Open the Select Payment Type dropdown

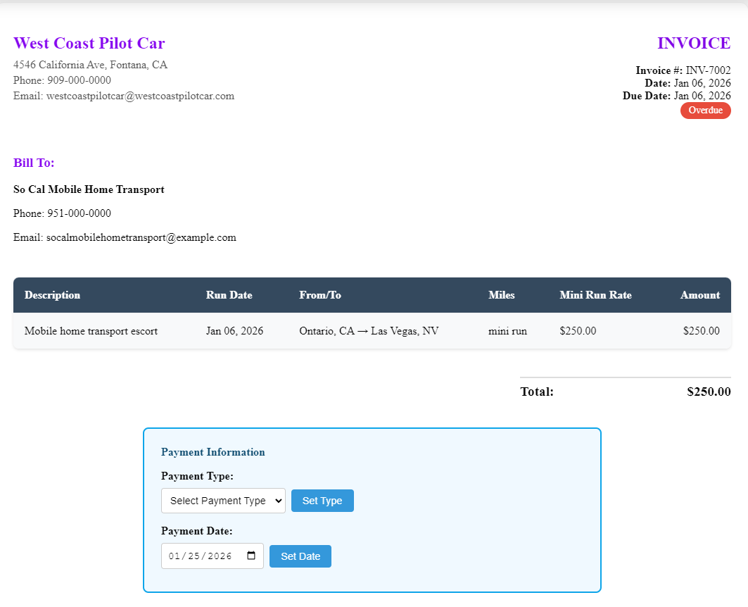coord(223,501)
